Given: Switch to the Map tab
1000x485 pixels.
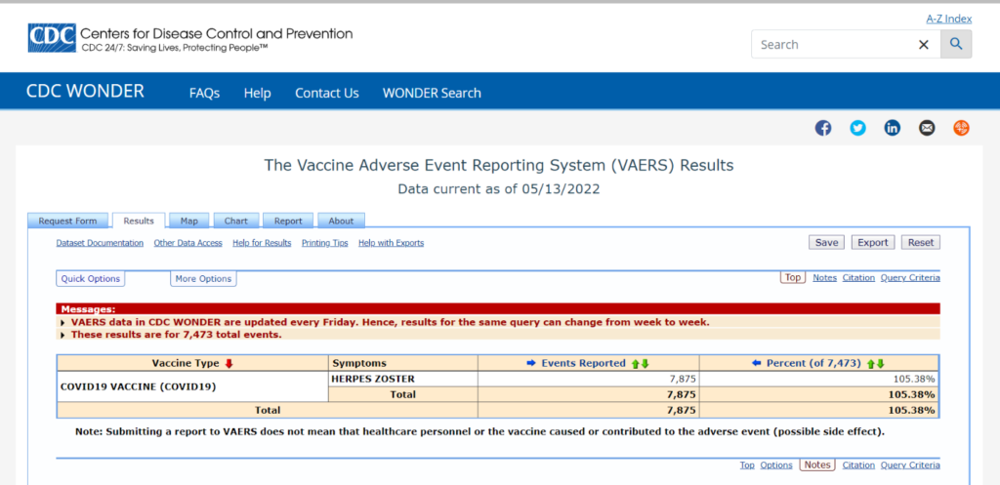Looking at the screenshot, I should [x=188, y=222].
